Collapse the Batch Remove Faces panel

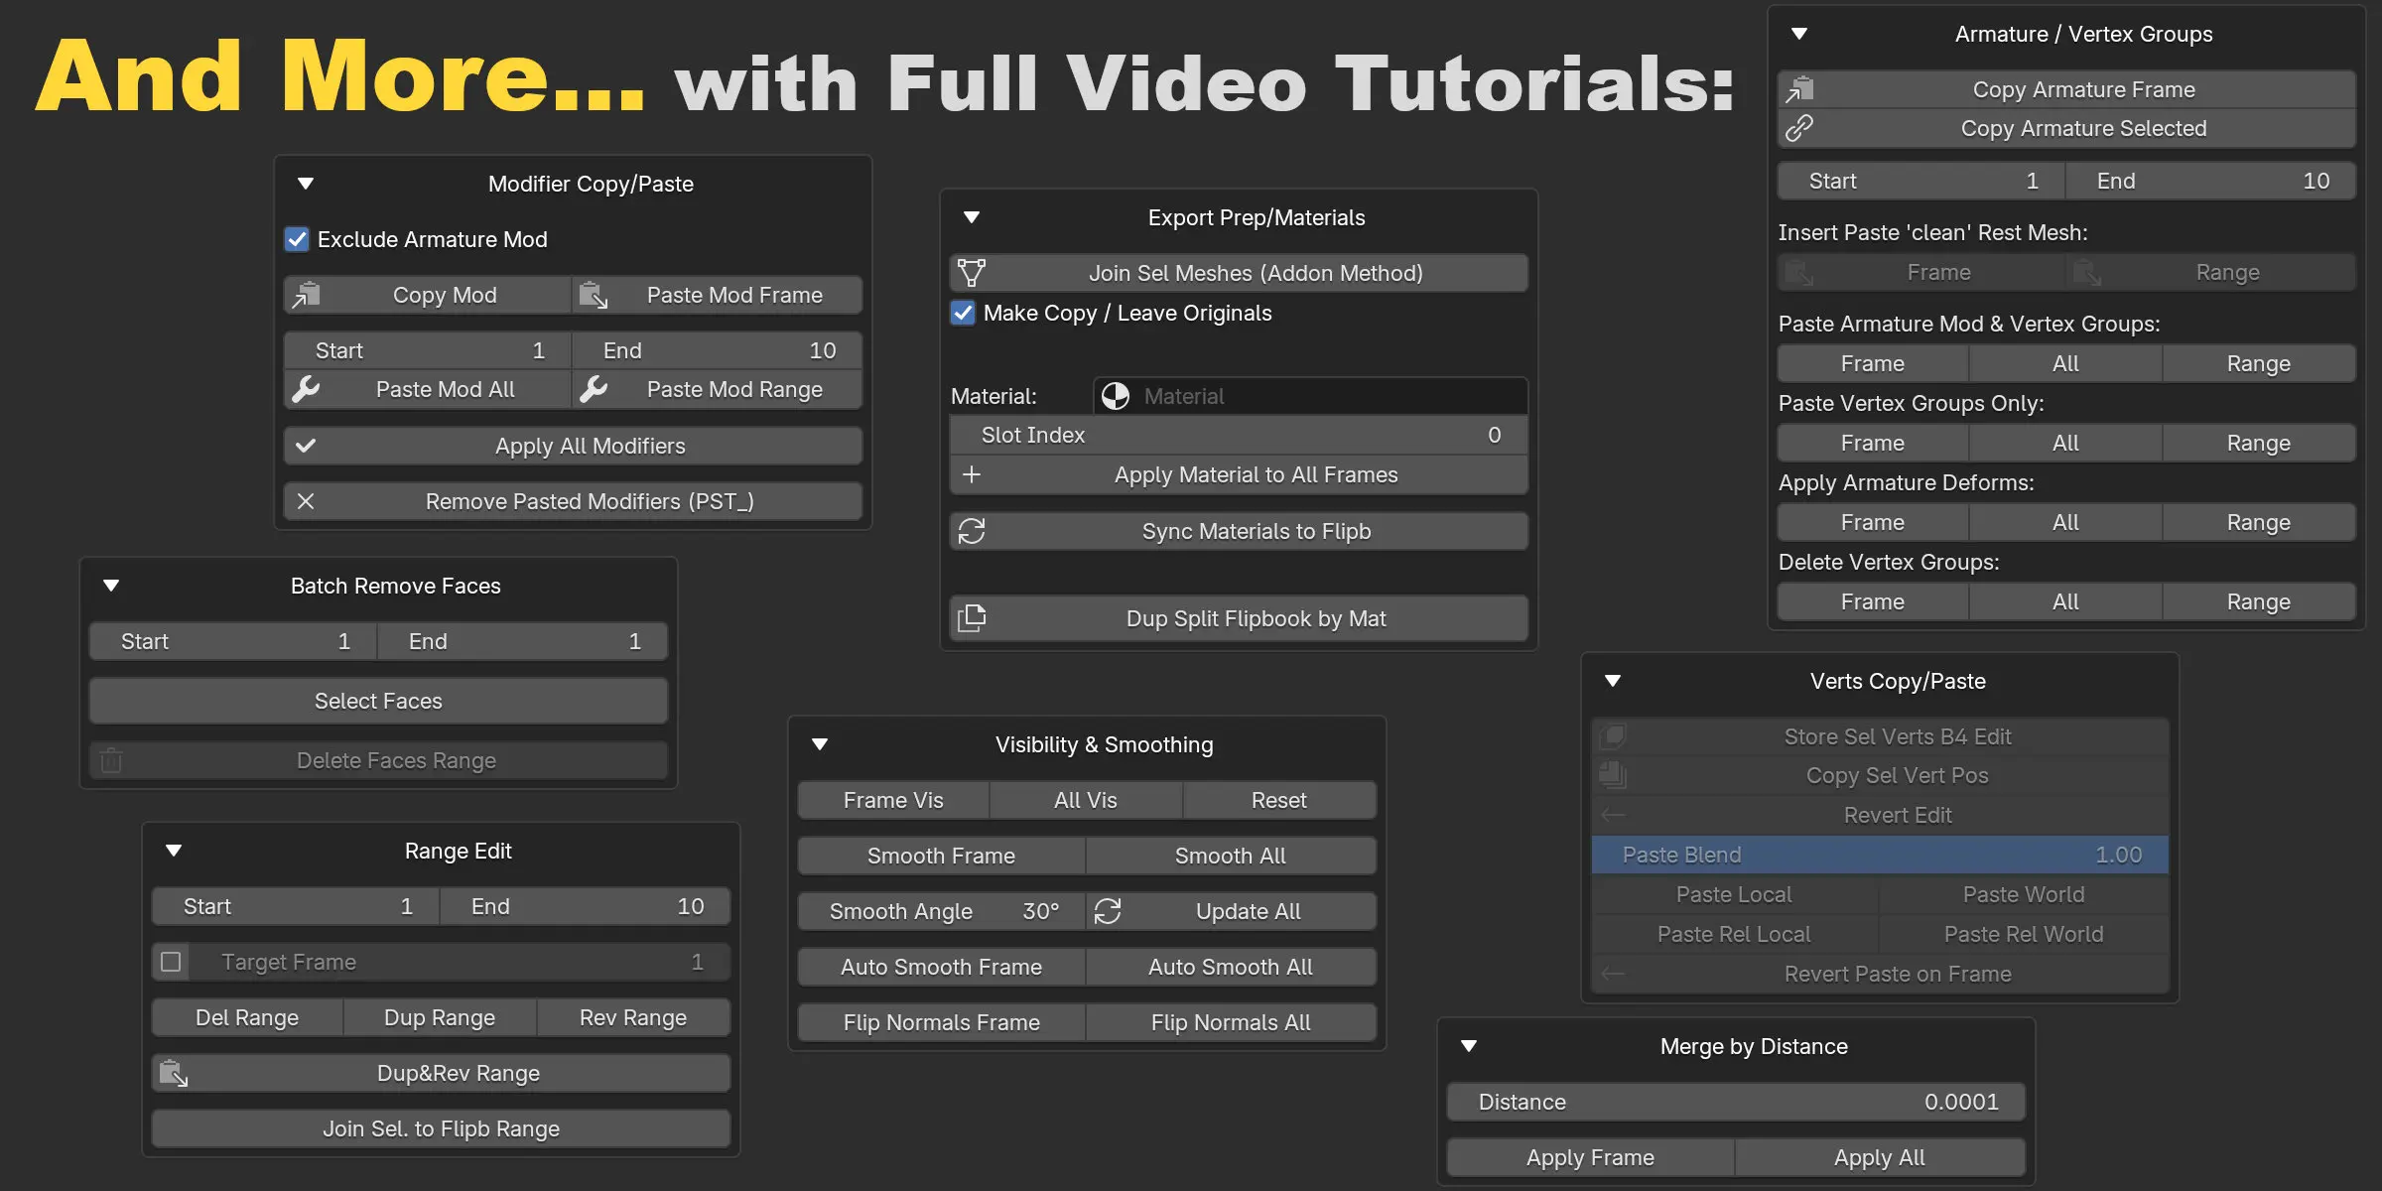click(111, 586)
